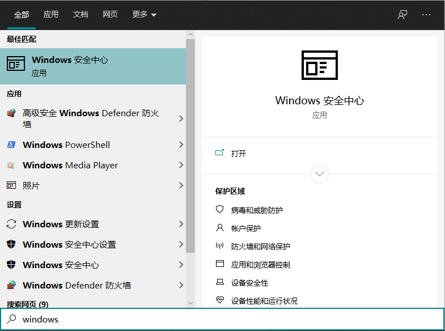445x331 pixels.
Task: Click the results list scrollbar down arrow
Action: (x=190, y=303)
